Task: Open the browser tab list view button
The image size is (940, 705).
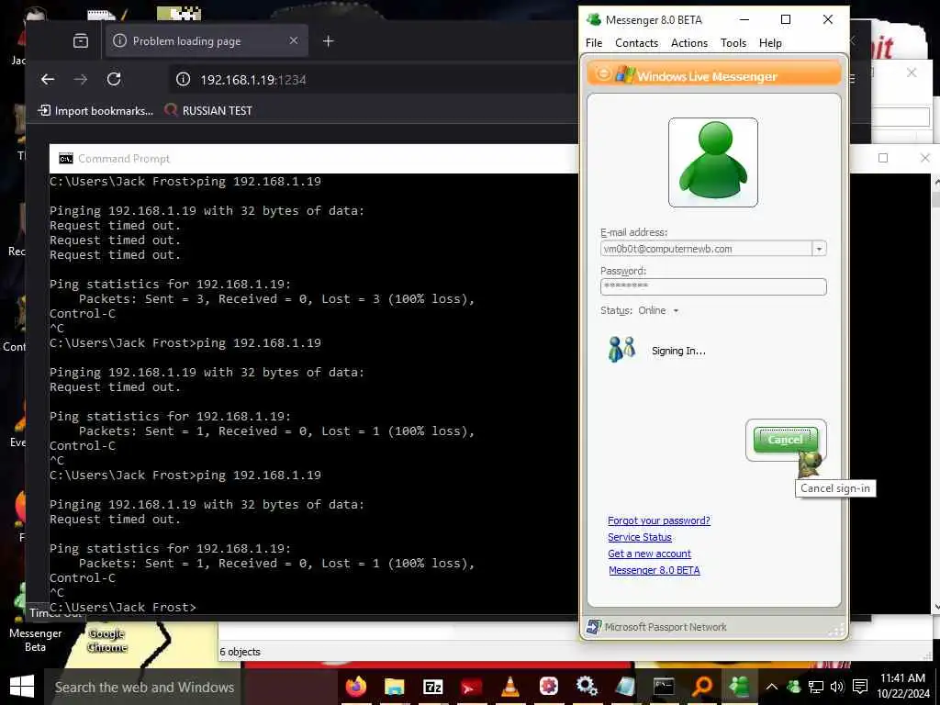Action: tap(81, 40)
